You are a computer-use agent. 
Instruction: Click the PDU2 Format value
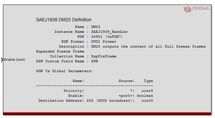[x=104, y=42]
